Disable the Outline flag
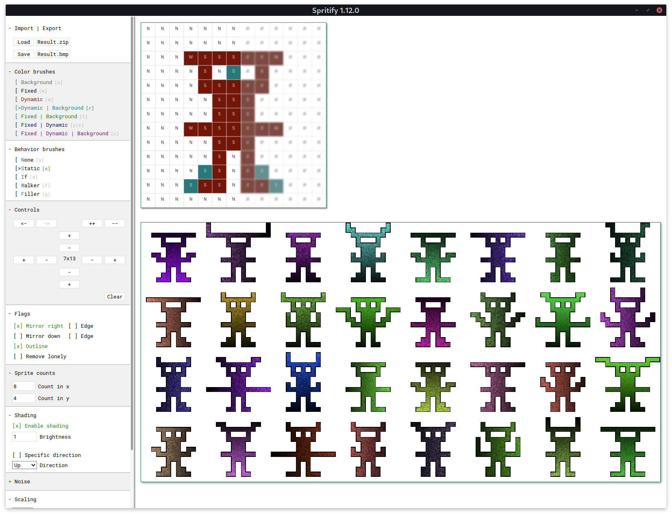 pos(18,346)
